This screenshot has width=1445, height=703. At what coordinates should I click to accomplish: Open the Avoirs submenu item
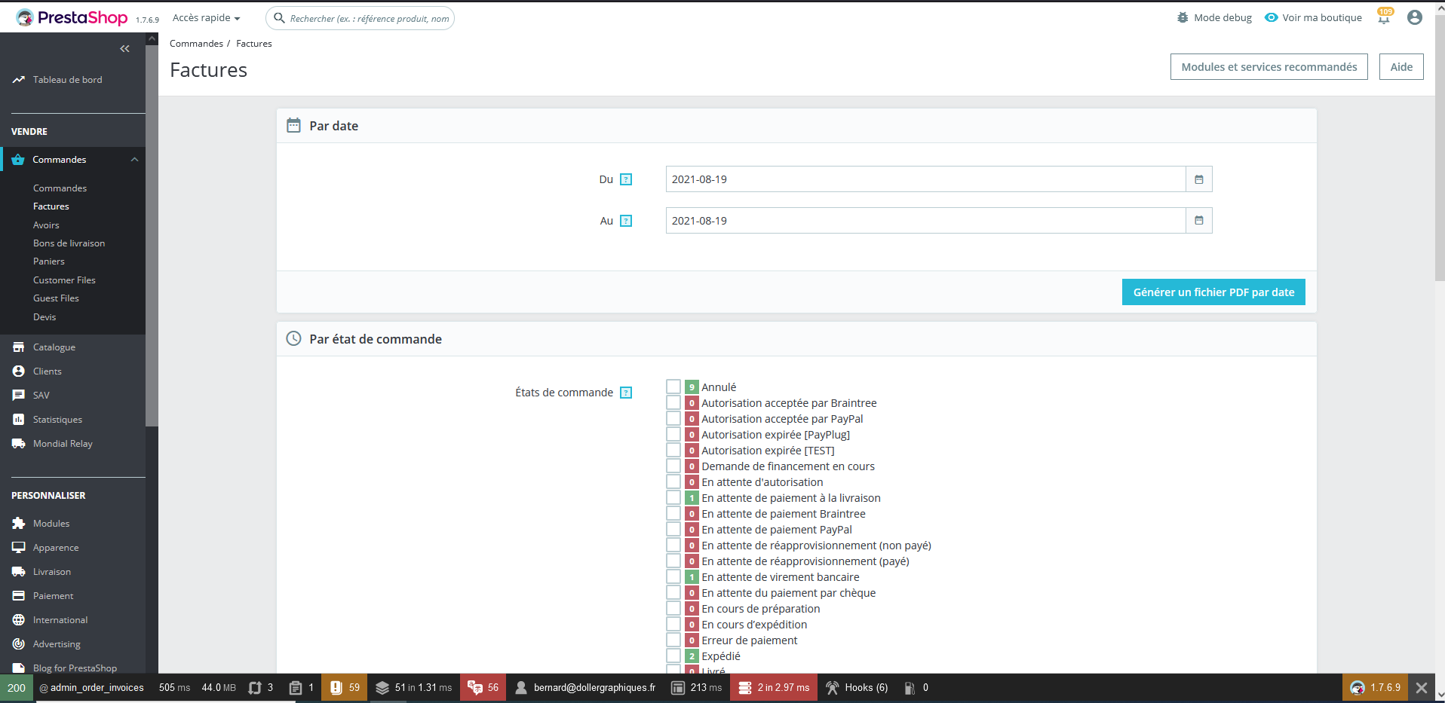click(46, 225)
